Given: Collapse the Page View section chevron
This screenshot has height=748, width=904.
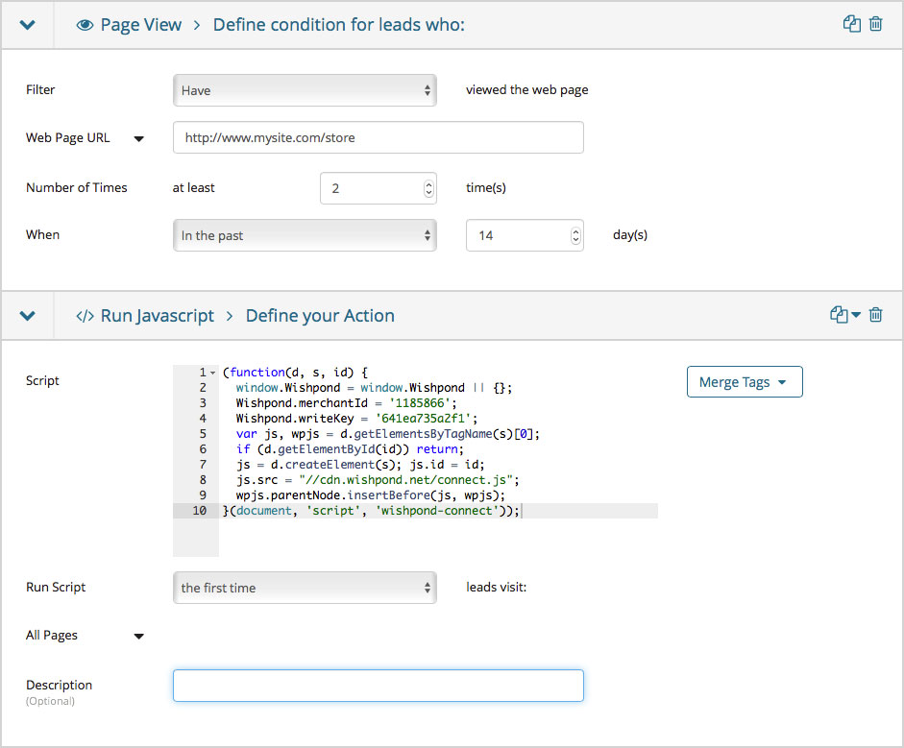Looking at the screenshot, I should (x=27, y=25).
